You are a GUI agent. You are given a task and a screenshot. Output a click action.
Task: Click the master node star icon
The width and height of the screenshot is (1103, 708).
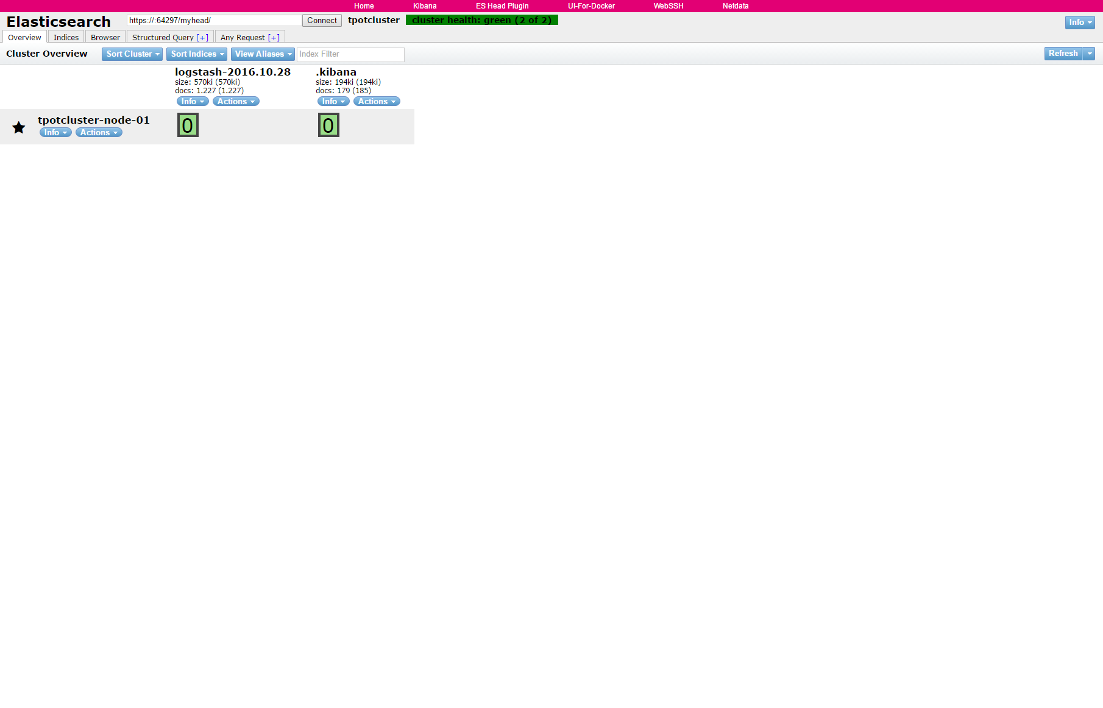(x=19, y=127)
